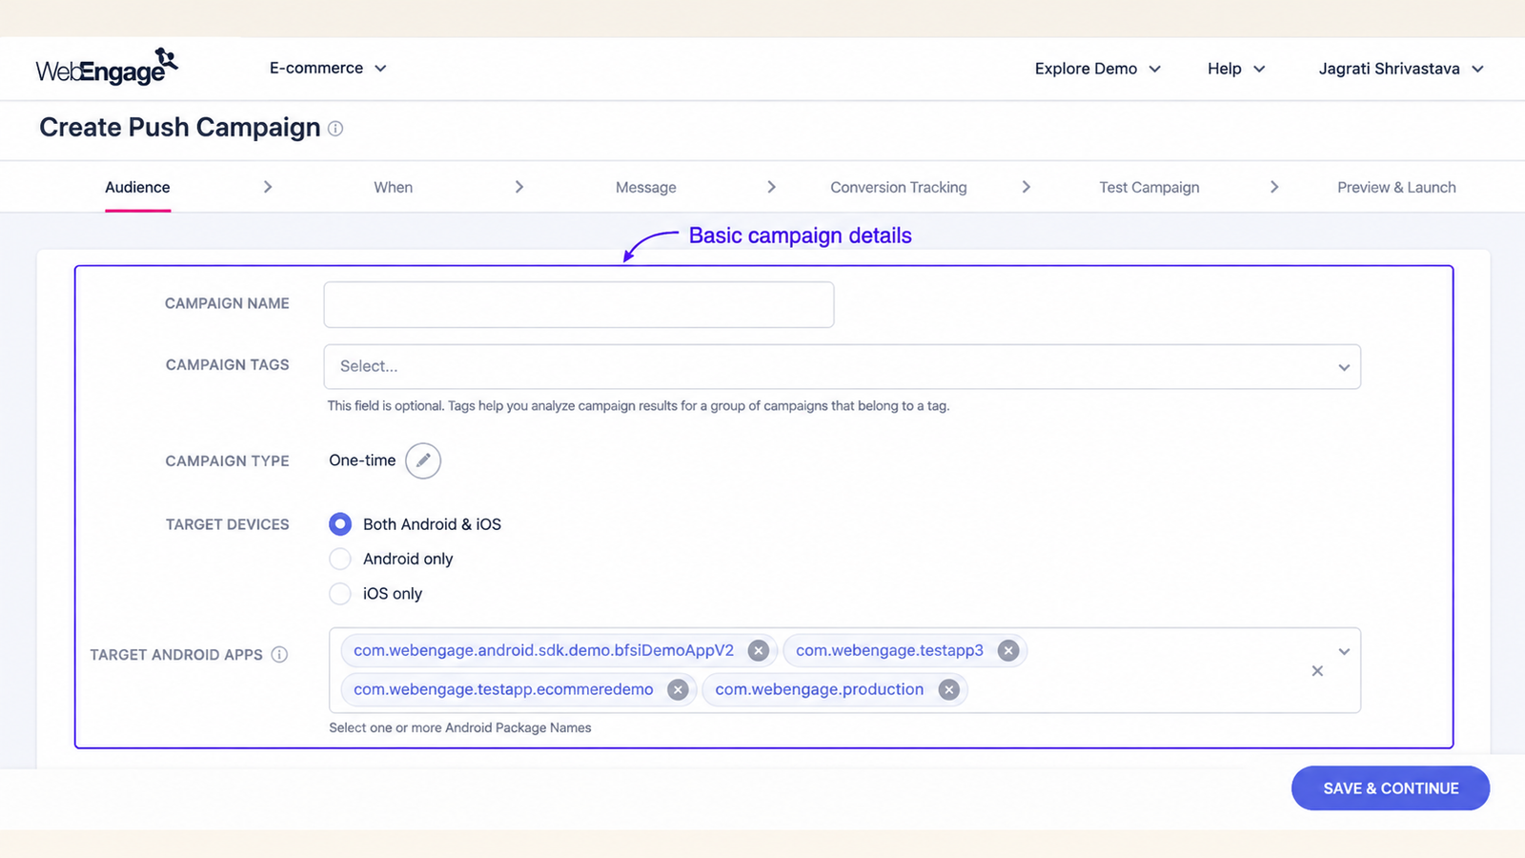Viewport: 1525px width, 858px height.
Task: Remove com.webengage.testapp3 tag
Action: [x=1008, y=651]
